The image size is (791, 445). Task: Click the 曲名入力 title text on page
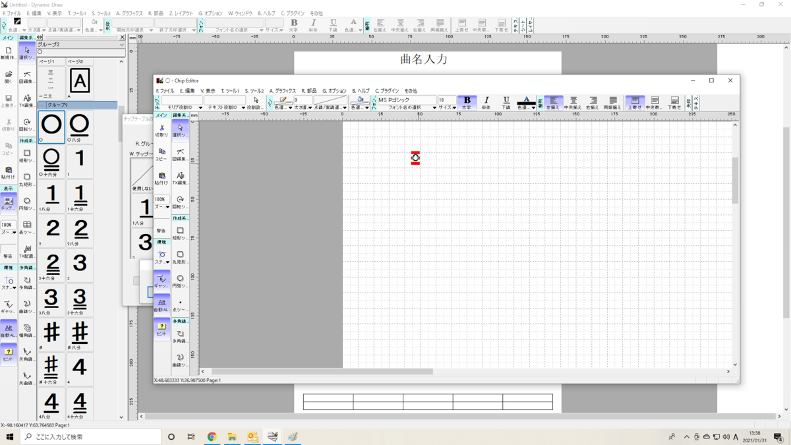pos(424,59)
